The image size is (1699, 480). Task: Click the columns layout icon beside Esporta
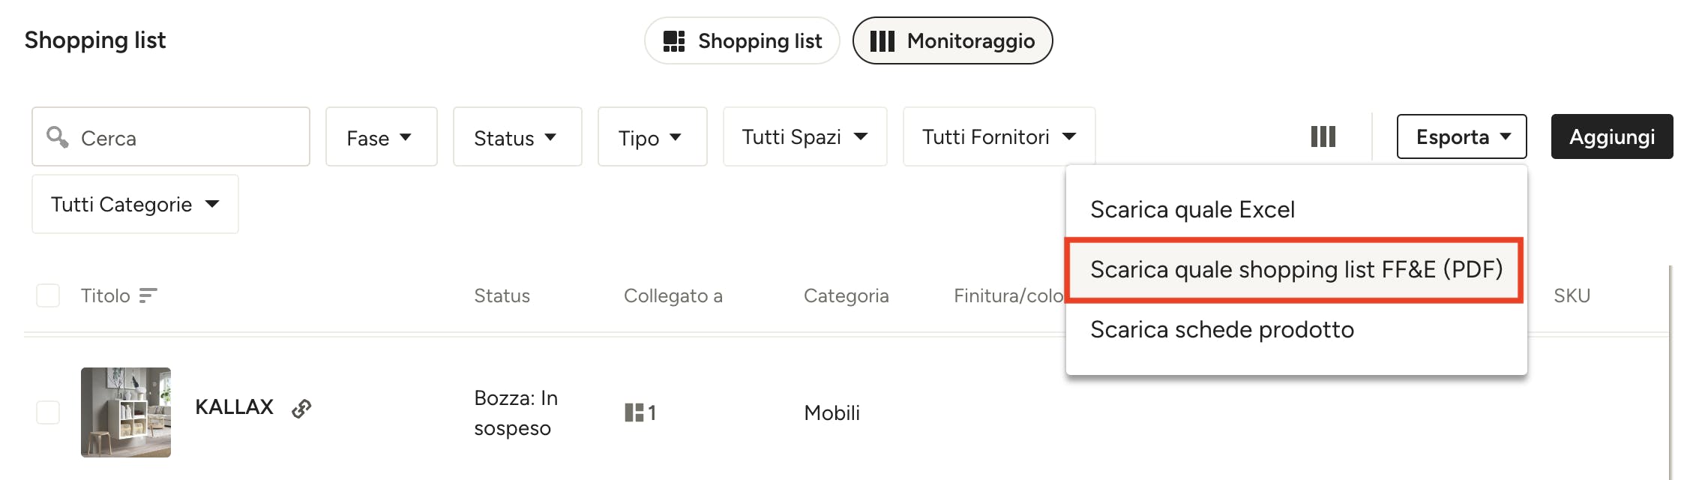[x=1323, y=136]
